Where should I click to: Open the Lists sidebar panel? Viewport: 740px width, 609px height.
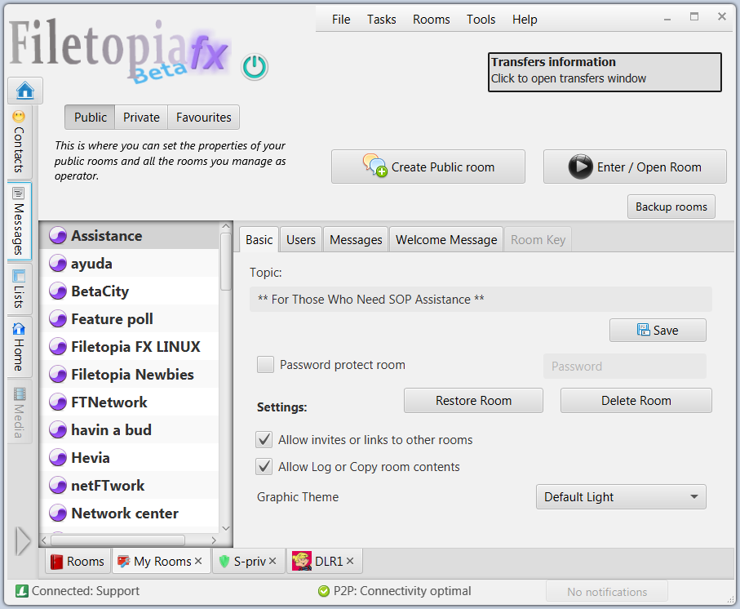click(17, 287)
